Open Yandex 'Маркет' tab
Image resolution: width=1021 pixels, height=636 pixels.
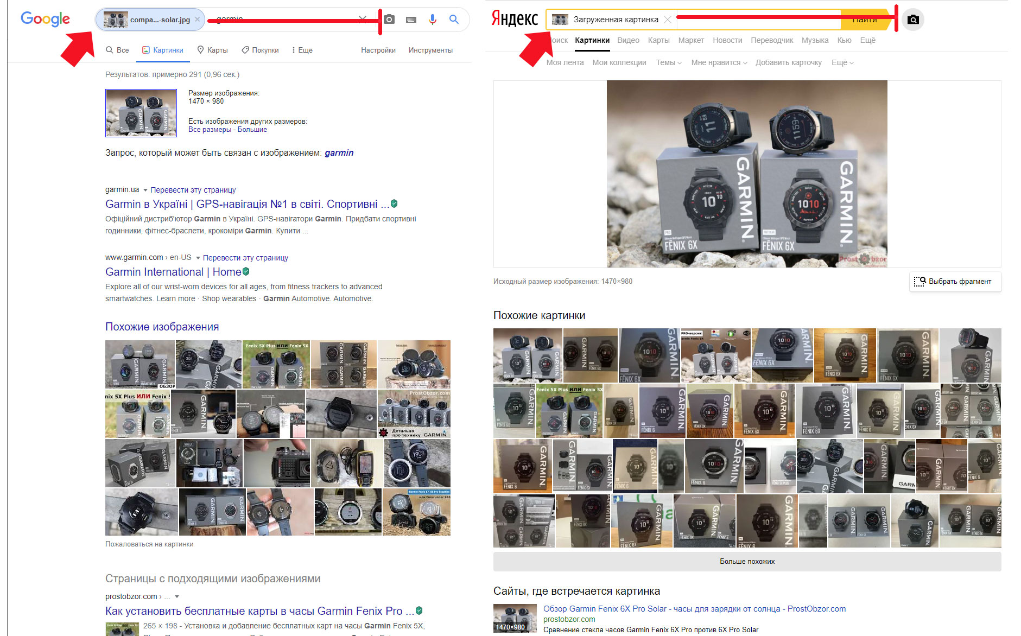coord(691,40)
